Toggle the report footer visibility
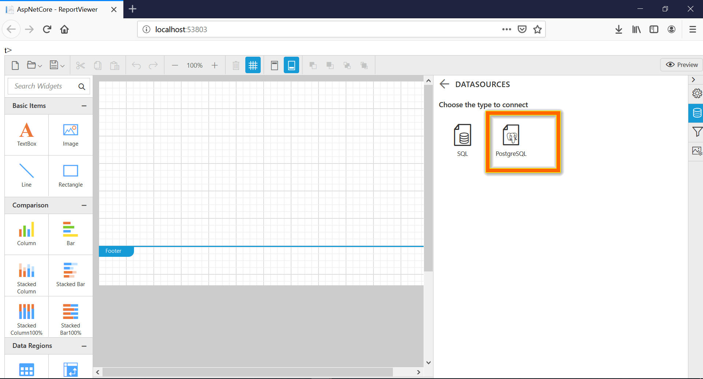703x379 pixels. [291, 65]
